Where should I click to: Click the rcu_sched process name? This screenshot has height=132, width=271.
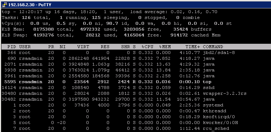click(216, 129)
